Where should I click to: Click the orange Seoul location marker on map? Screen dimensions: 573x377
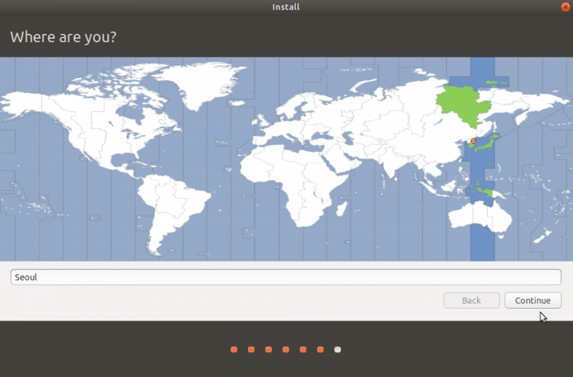tap(473, 141)
